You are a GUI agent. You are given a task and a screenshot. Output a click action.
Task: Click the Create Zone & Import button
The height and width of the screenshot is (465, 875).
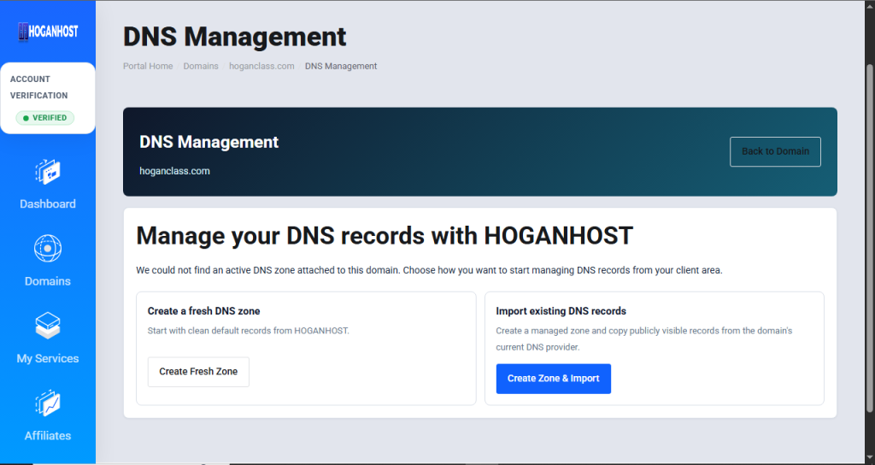[x=554, y=379]
